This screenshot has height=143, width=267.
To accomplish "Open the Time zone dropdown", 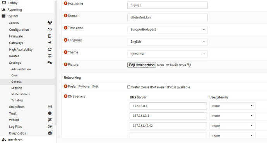I will click(168, 30).
